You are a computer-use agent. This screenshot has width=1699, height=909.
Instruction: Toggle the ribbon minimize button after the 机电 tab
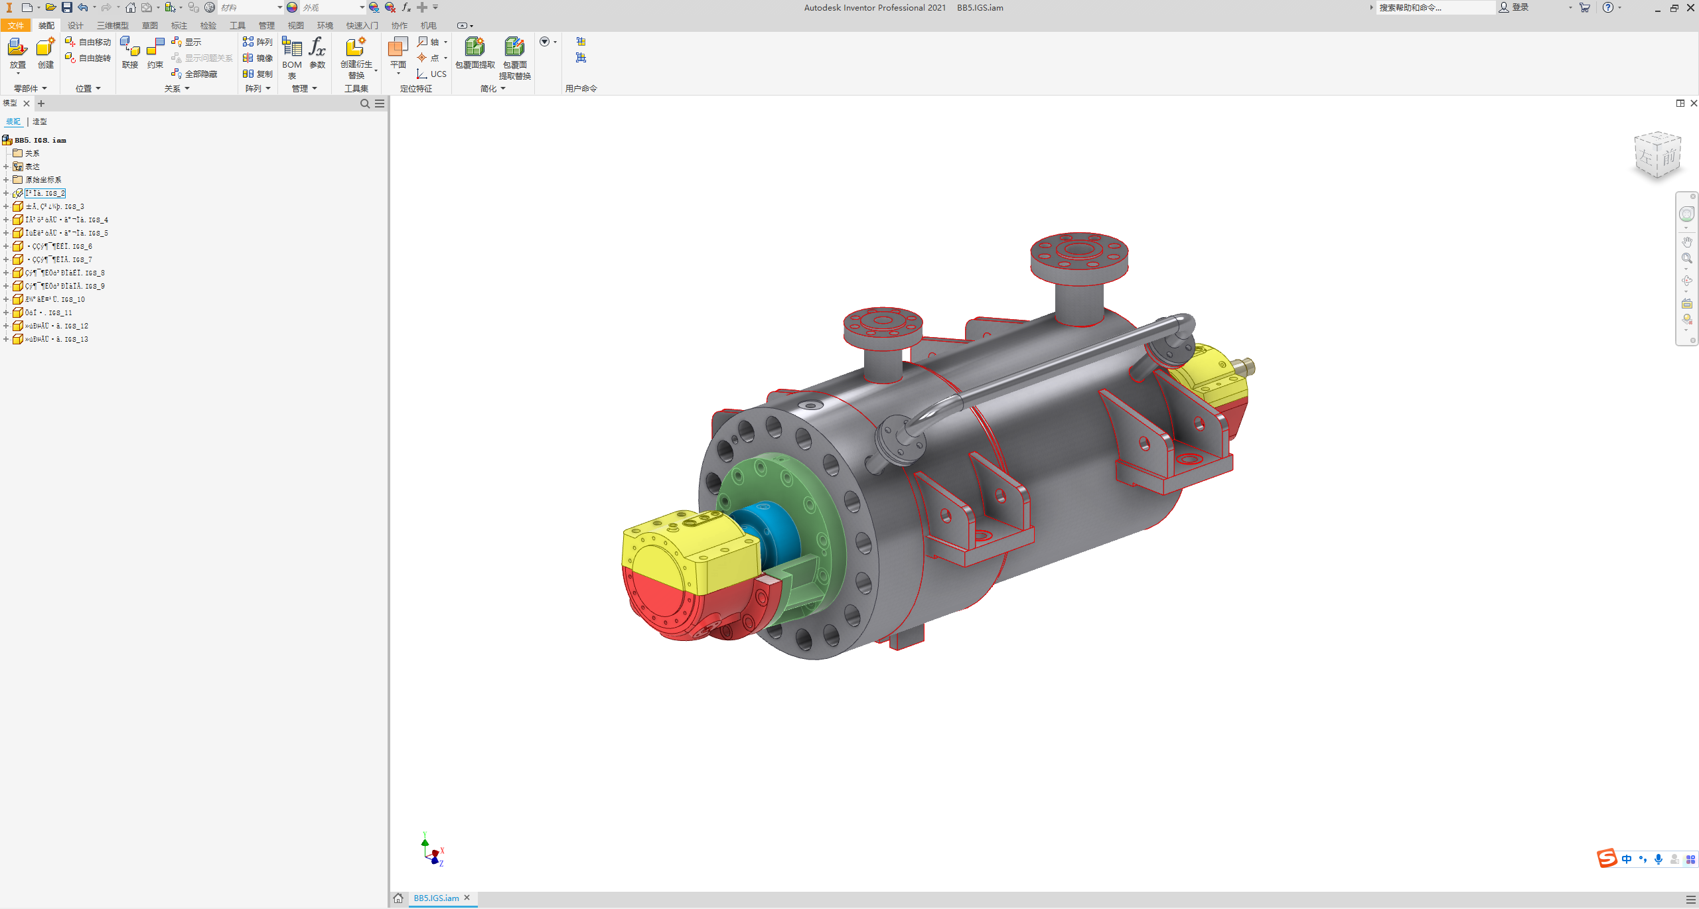coord(462,25)
